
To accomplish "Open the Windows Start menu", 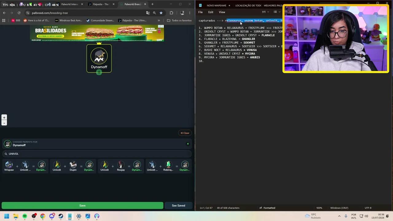I will click(6, 216).
